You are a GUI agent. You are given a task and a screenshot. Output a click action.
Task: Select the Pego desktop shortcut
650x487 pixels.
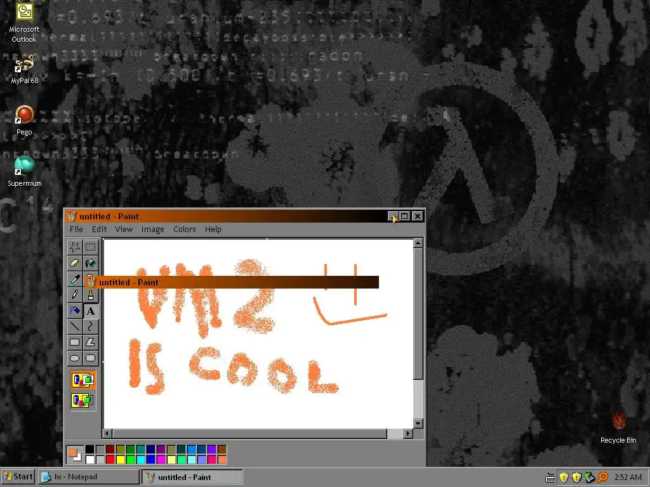tap(24, 121)
